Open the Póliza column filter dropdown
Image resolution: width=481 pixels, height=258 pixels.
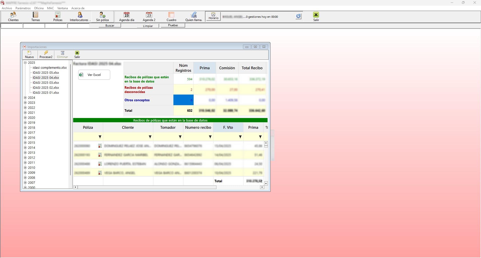[x=100, y=137]
